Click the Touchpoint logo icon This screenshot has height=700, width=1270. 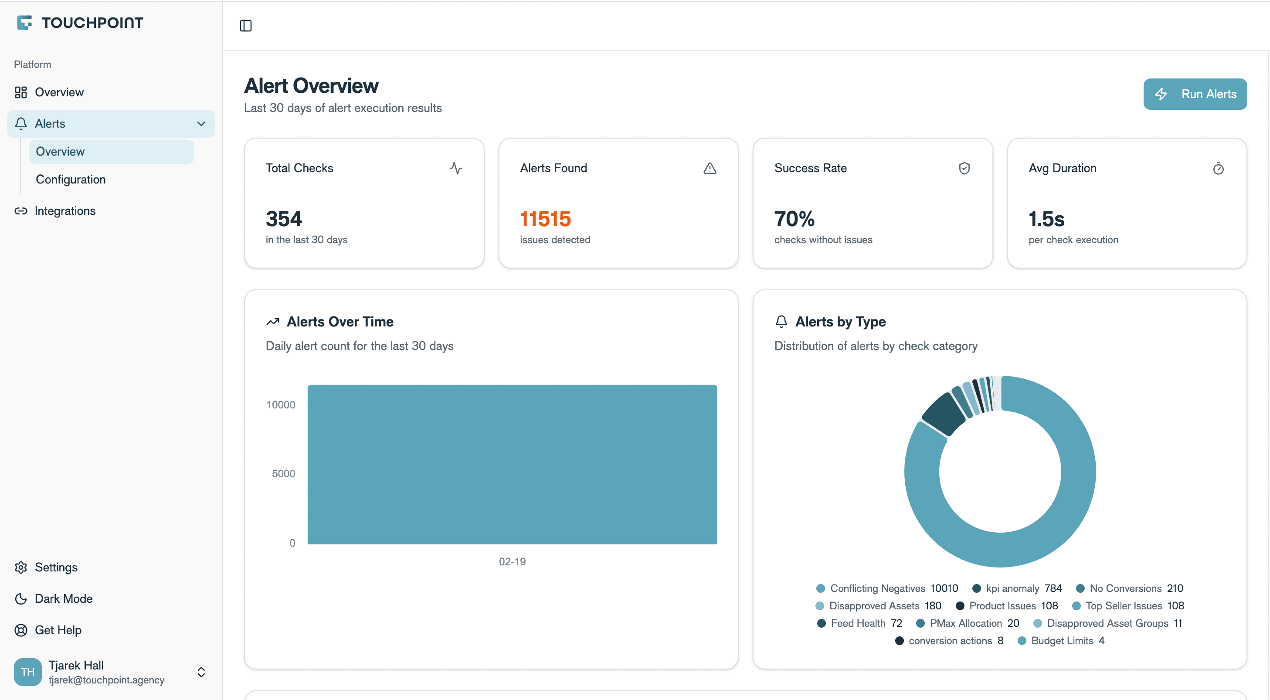24,22
